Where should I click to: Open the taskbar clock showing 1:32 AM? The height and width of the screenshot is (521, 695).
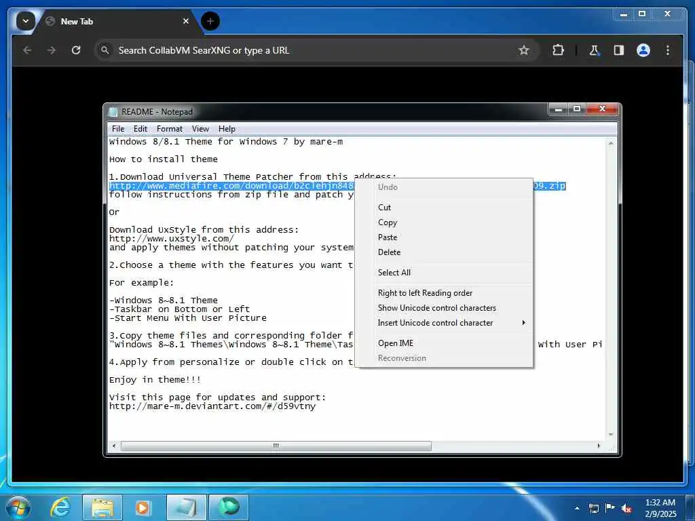pos(660,508)
